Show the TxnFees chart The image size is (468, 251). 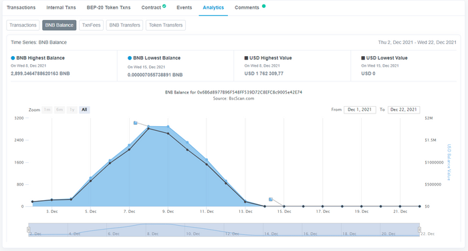click(92, 25)
